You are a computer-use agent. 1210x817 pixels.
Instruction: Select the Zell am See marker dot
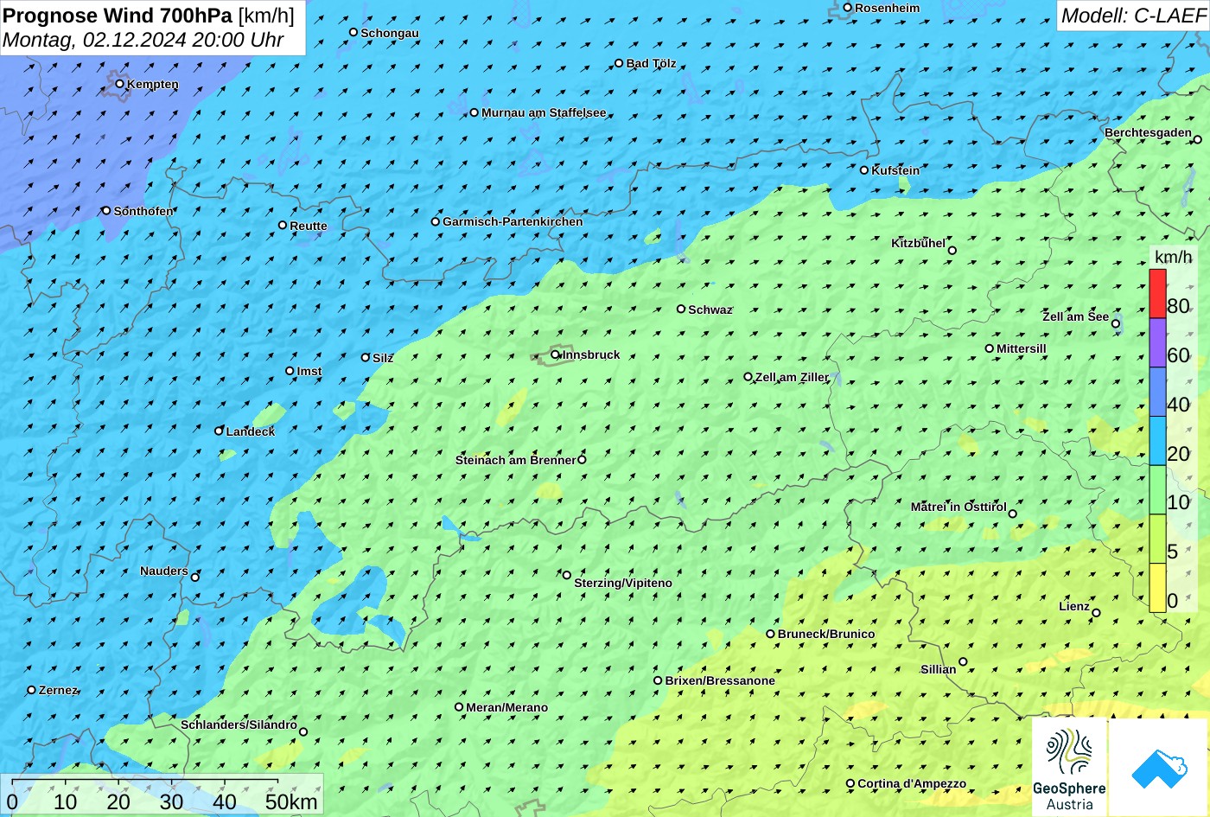[x=1116, y=324]
